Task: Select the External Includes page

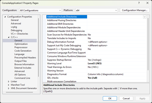Action: pyautogui.click(x=23, y=68)
